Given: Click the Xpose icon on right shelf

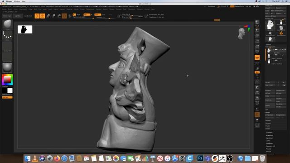Looking at the screenshot, I should tap(257, 125).
